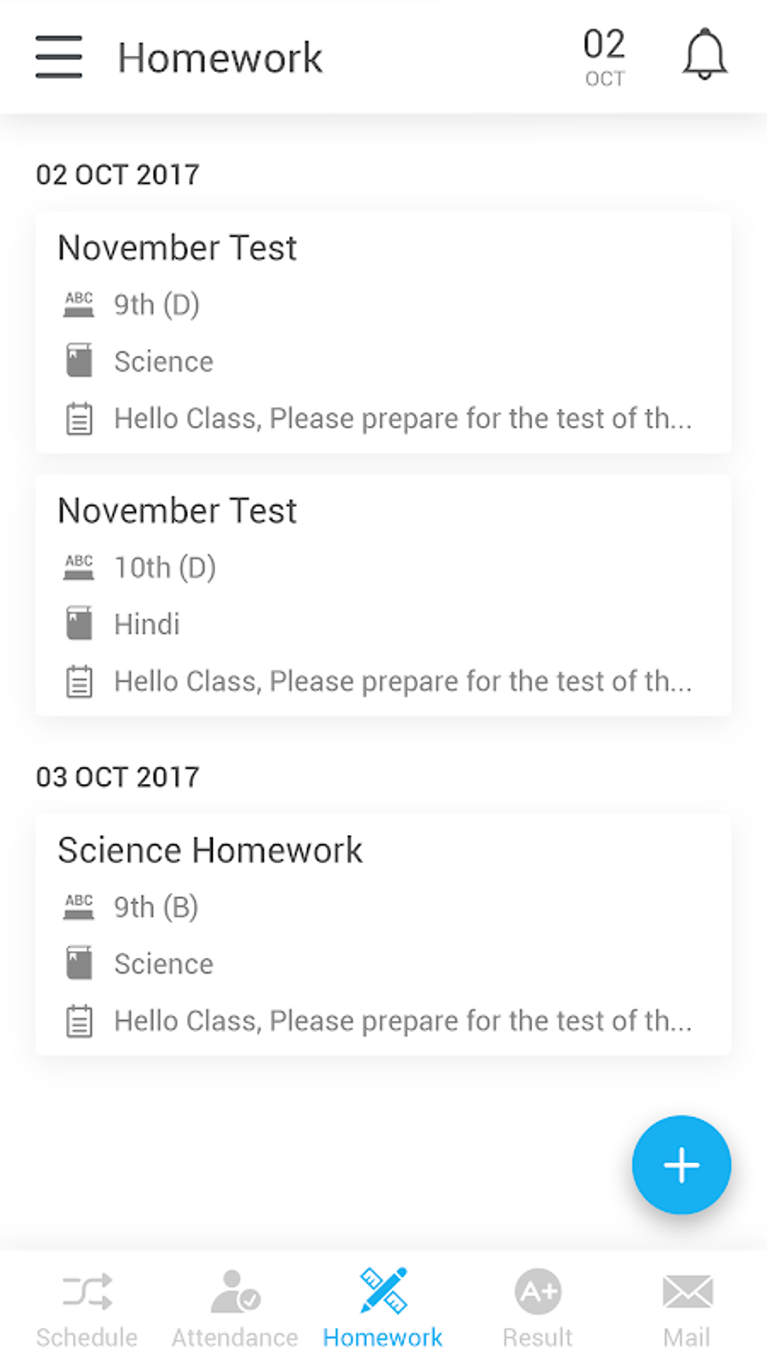Viewport: 767px width, 1364px height.
Task: Open the Science Homework card title
Action: (x=211, y=851)
